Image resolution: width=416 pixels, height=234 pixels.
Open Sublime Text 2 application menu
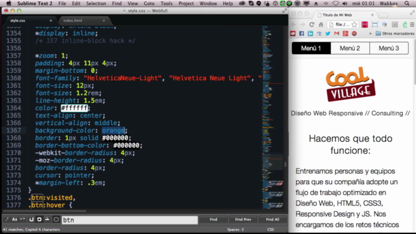click(x=34, y=3)
